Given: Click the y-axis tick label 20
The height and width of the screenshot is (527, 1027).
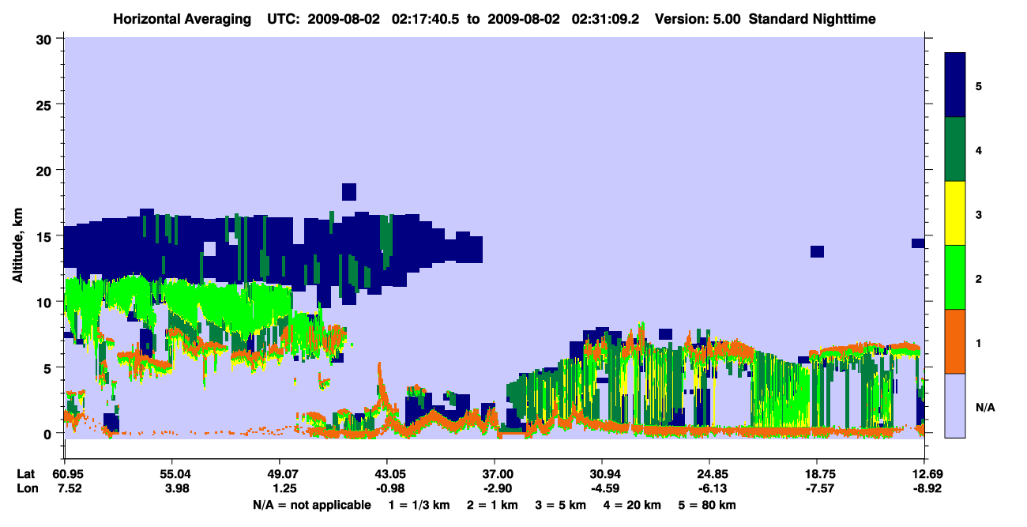Looking at the screenshot, I should 46,170.
